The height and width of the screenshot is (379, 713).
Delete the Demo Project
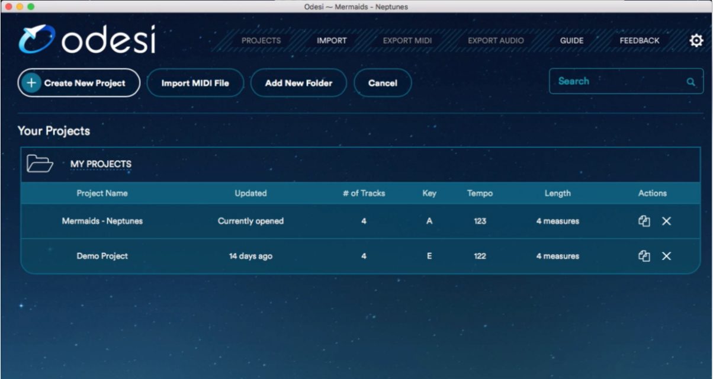(666, 256)
